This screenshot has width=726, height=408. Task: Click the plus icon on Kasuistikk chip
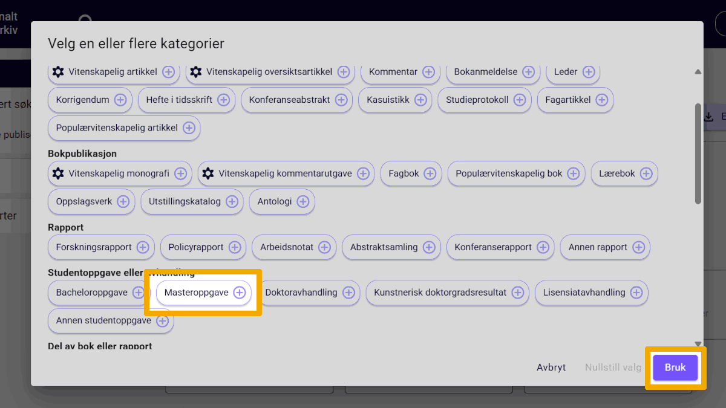click(x=420, y=100)
